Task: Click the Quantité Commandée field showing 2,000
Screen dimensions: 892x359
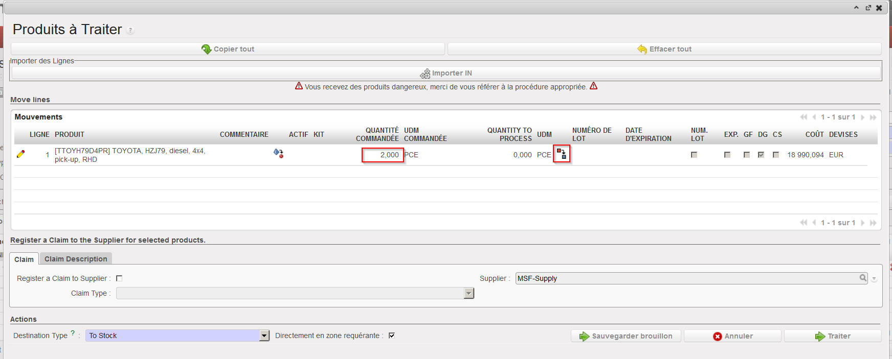Action: click(383, 155)
